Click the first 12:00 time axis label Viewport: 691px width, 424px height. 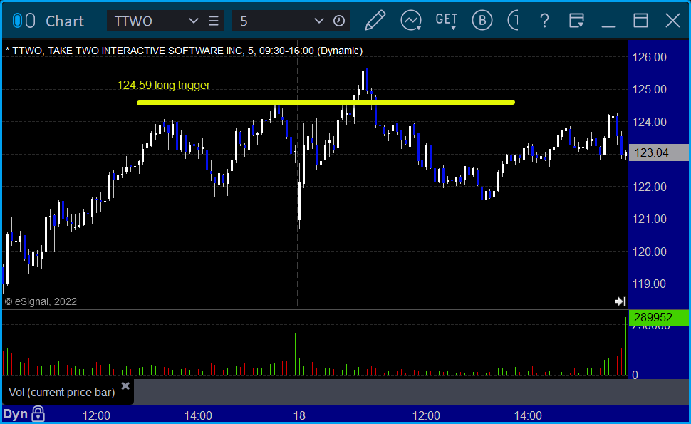[x=96, y=415]
